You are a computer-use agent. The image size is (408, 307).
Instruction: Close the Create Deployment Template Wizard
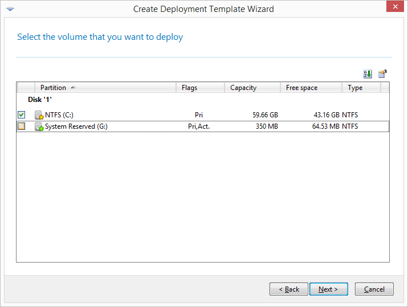click(395, 6)
